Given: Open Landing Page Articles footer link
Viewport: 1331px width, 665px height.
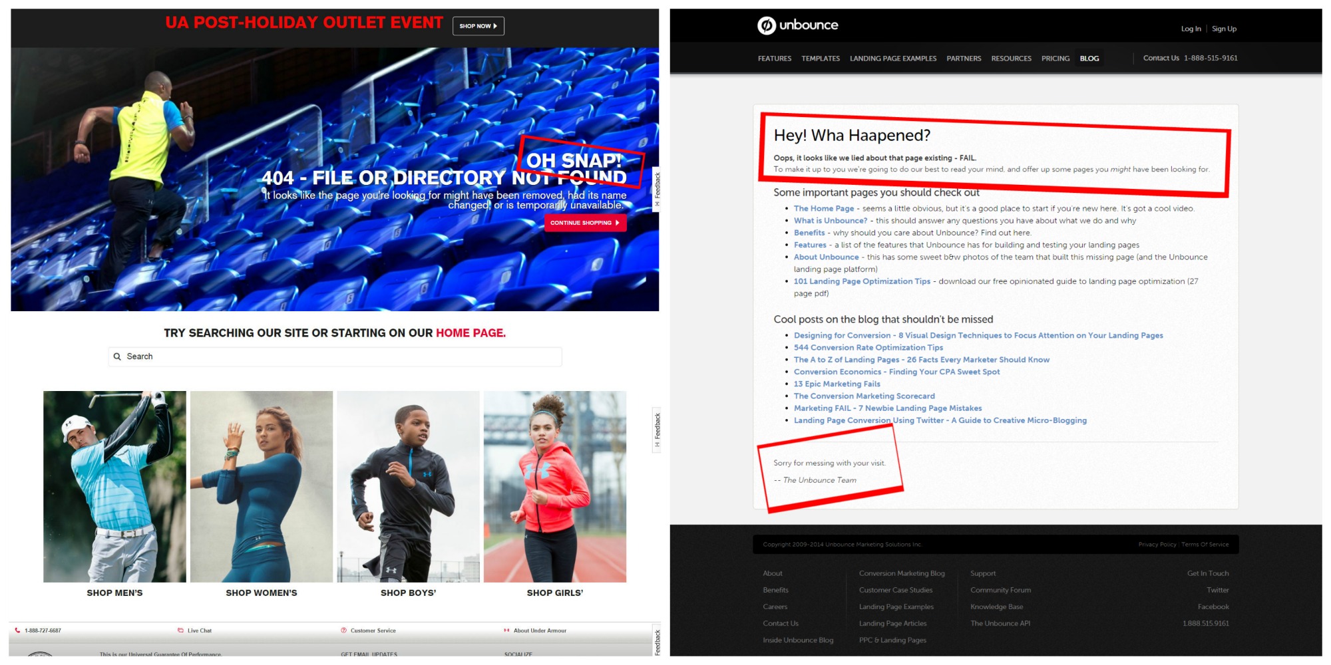Looking at the screenshot, I should pyautogui.click(x=892, y=623).
